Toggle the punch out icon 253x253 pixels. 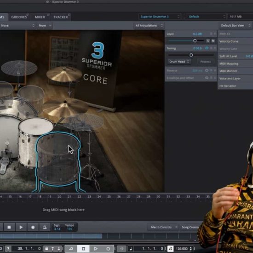[59, 248]
